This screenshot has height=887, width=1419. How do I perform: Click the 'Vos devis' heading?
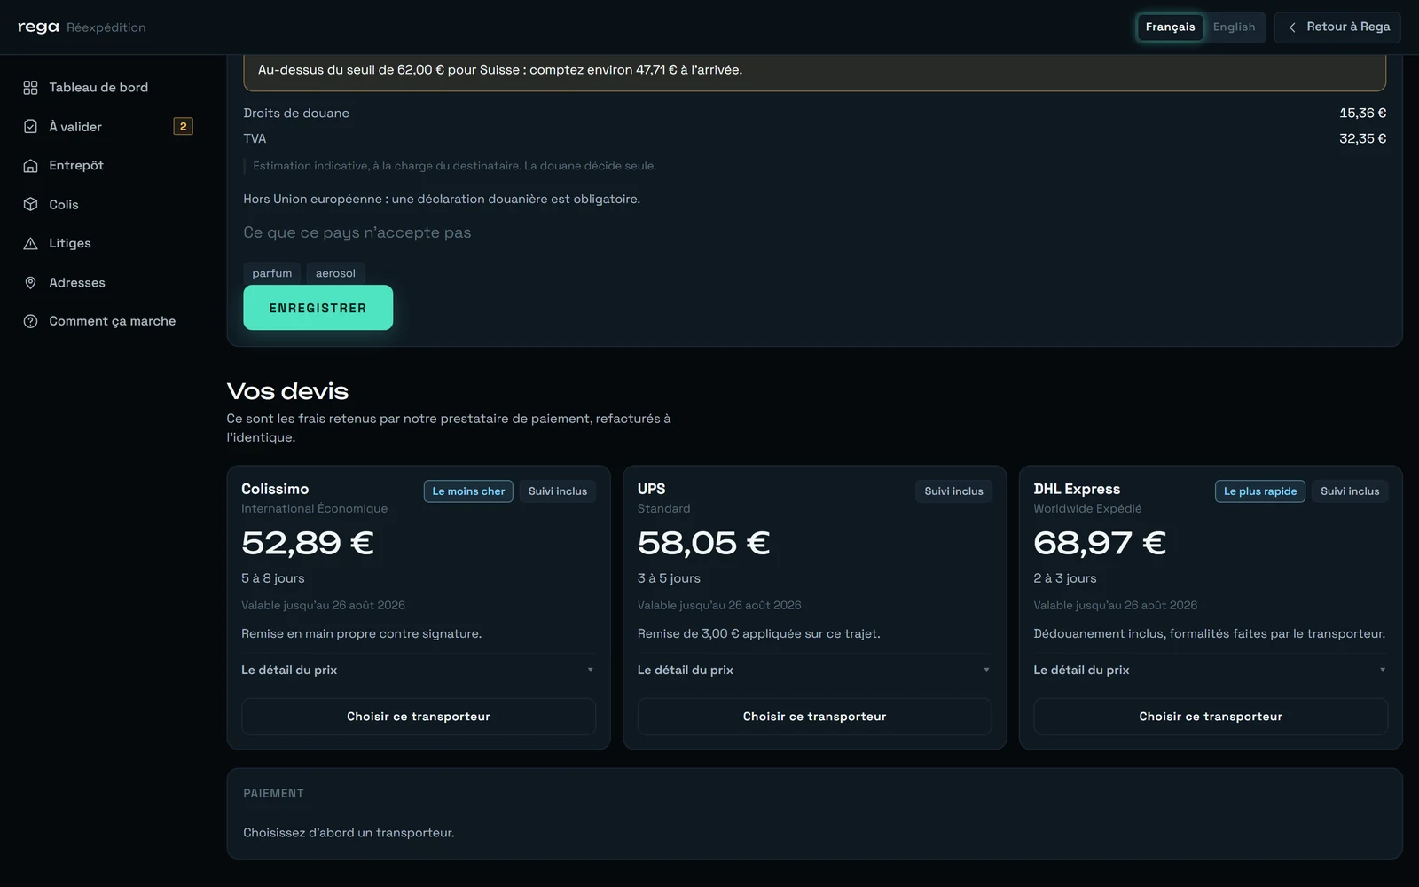(287, 391)
